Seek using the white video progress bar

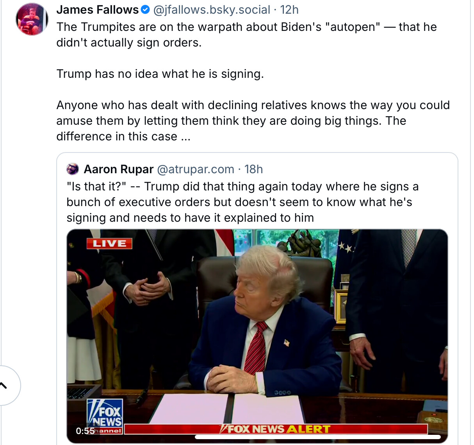pyautogui.click(x=318, y=437)
